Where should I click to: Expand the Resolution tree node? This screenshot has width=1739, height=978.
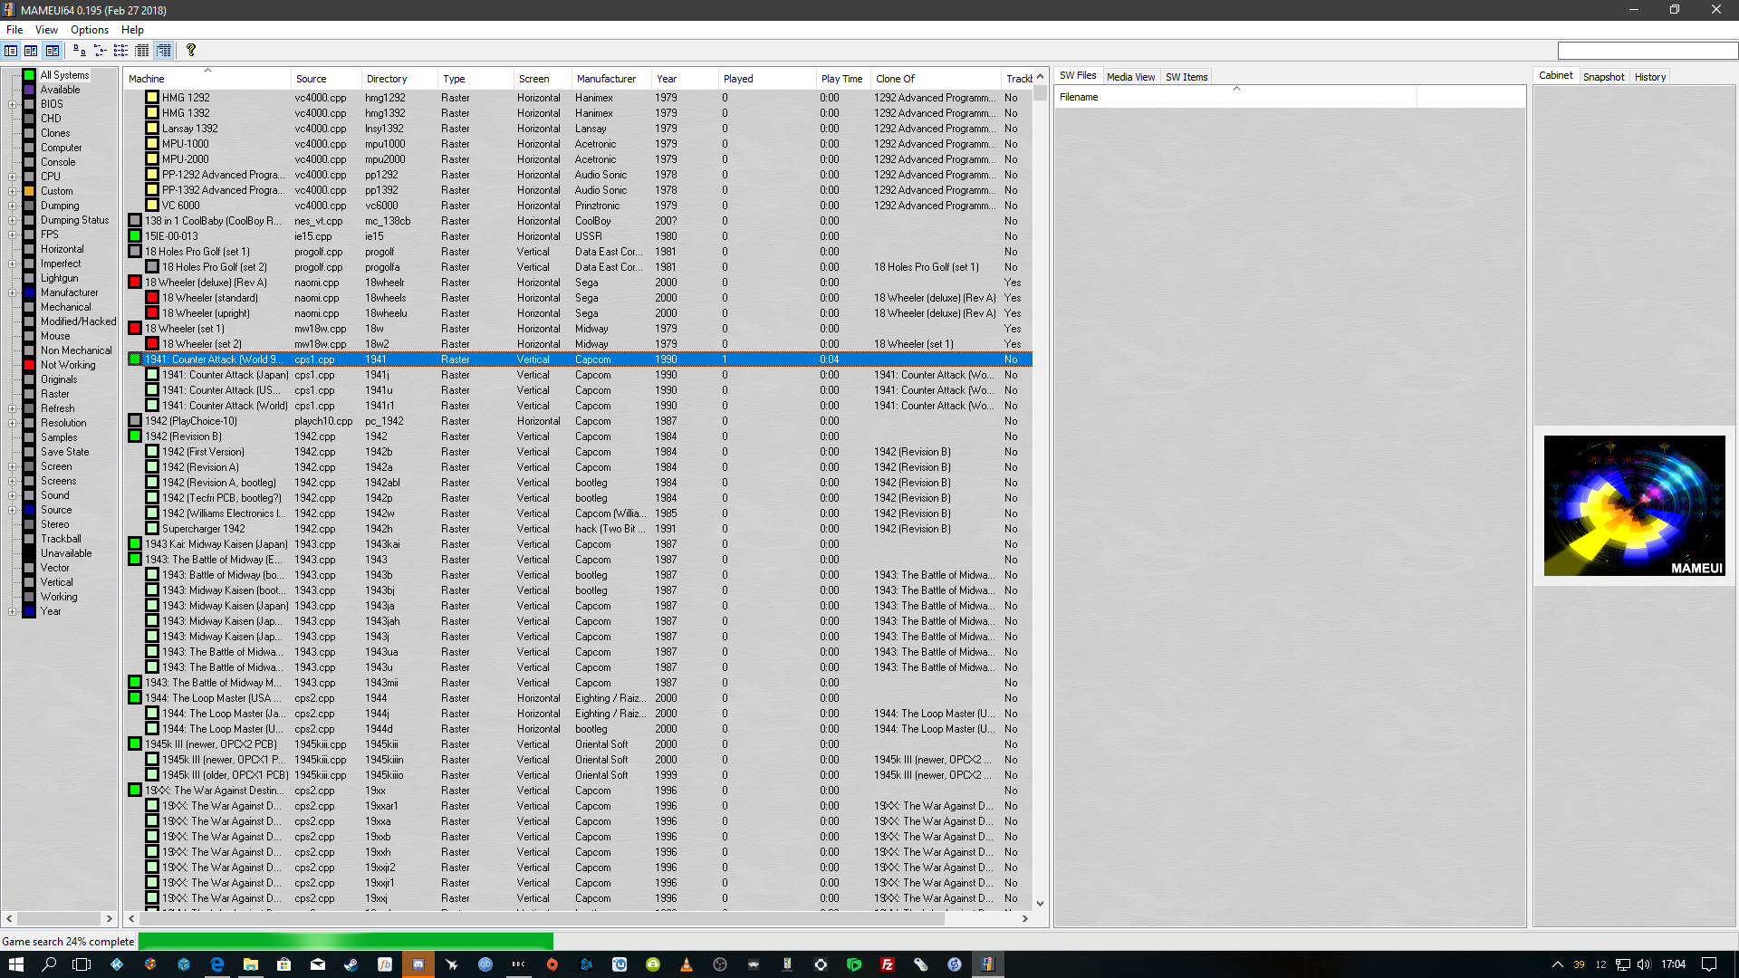pos(13,423)
